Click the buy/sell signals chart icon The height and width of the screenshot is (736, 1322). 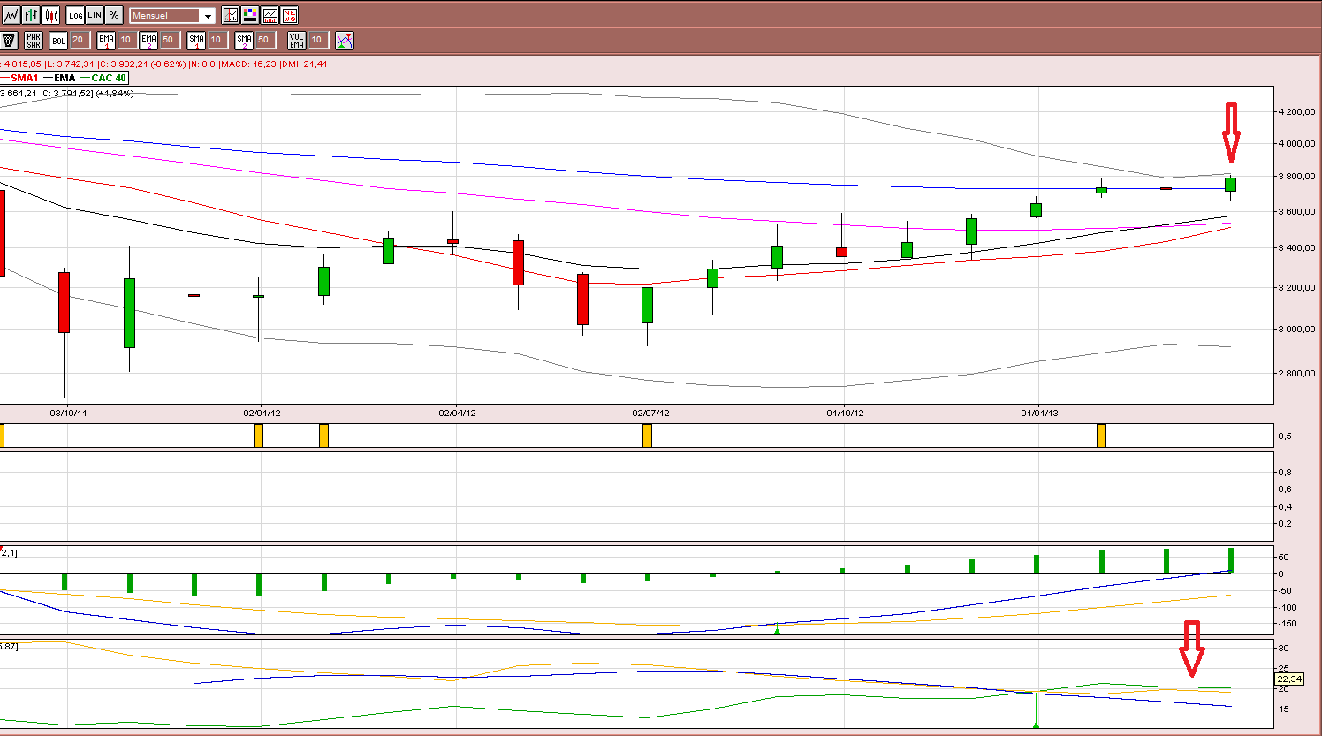(x=345, y=41)
